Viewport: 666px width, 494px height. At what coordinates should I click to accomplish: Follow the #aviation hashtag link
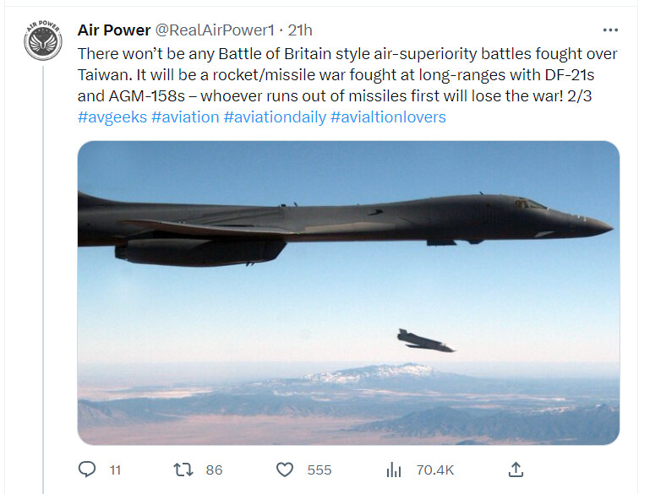coord(185,117)
